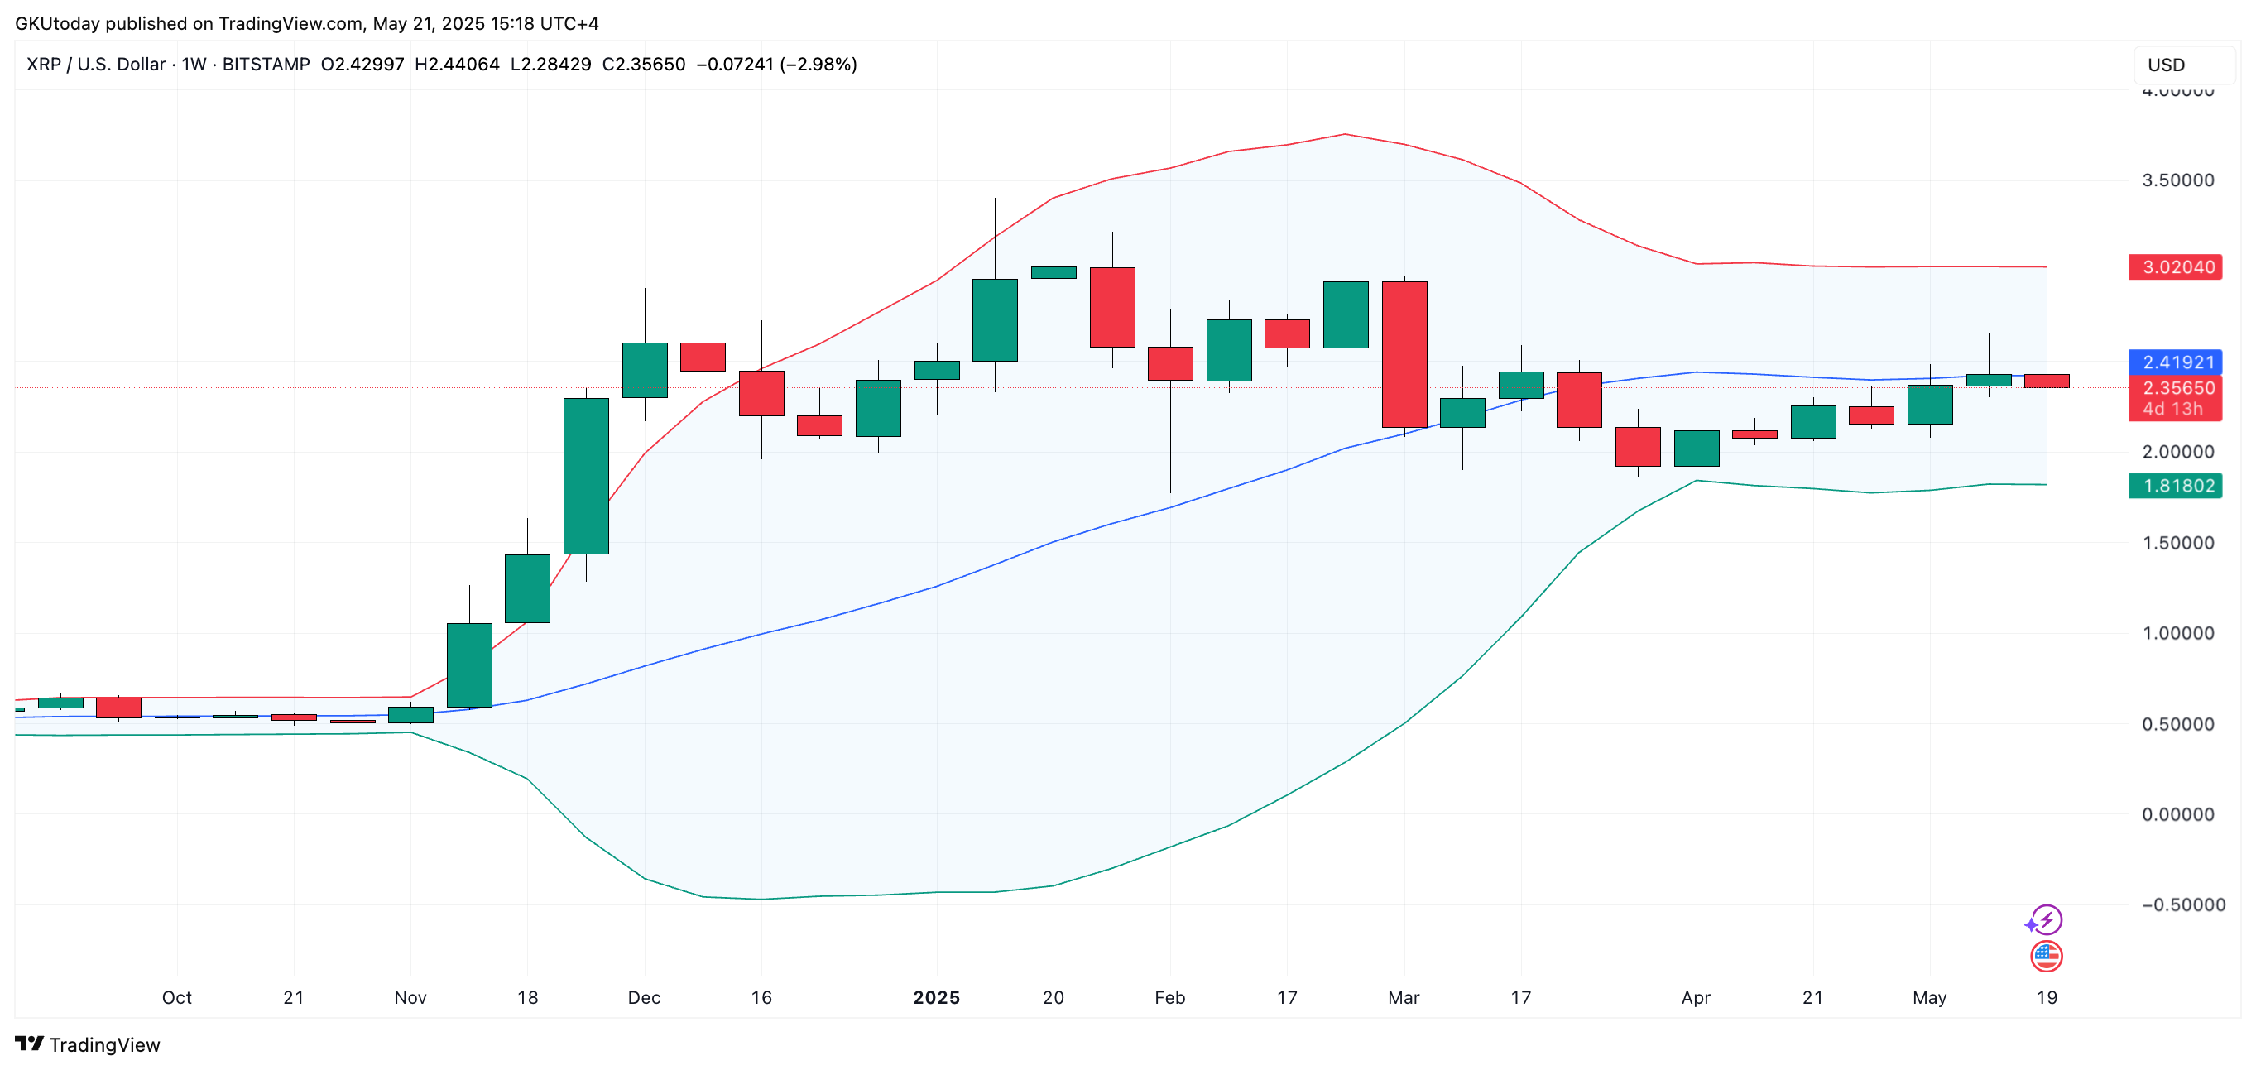
Task: Click the current price 2.35650 countdown label
Action: (x=2176, y=398)
